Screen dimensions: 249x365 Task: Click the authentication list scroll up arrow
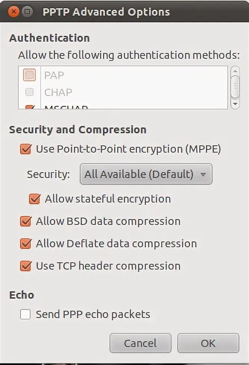pyautogui.click(x=235, y=71)
